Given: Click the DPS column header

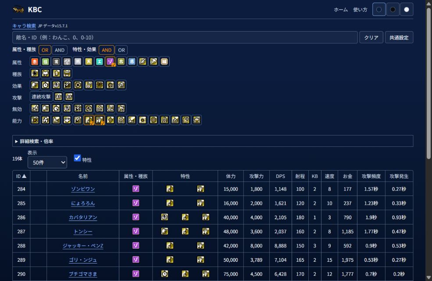Looking at the screenshot, I should pyautogui.click(x=280, y=176).
